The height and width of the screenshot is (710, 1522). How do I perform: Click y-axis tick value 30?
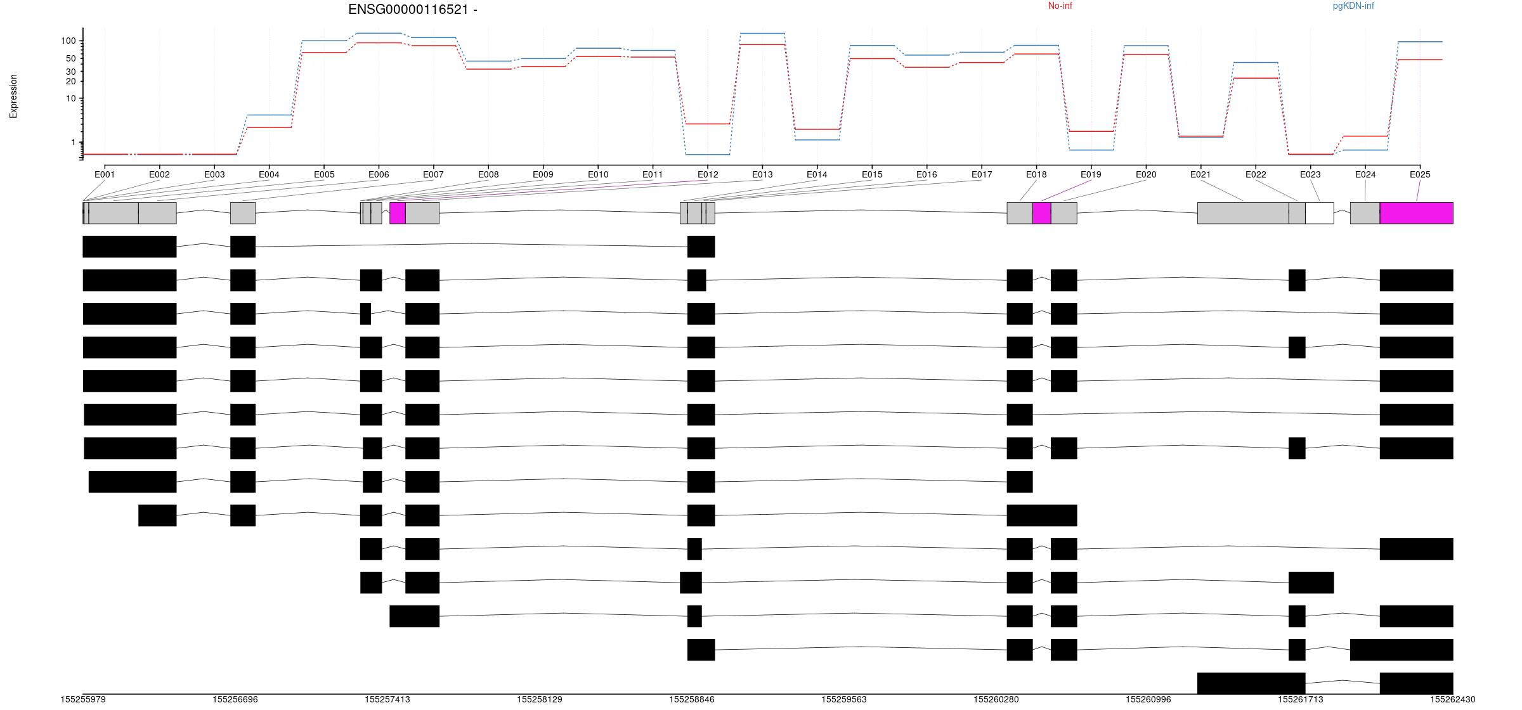71,72
